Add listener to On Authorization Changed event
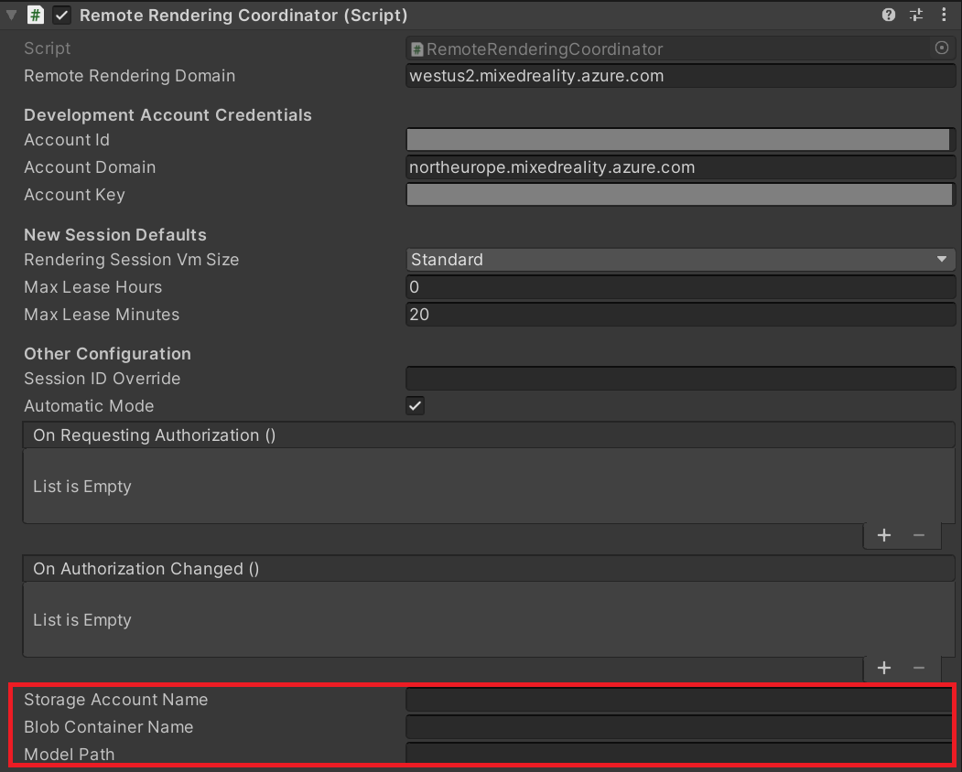Image resolution: width=962 pixels, height=772 pixels. pos(884,668)
